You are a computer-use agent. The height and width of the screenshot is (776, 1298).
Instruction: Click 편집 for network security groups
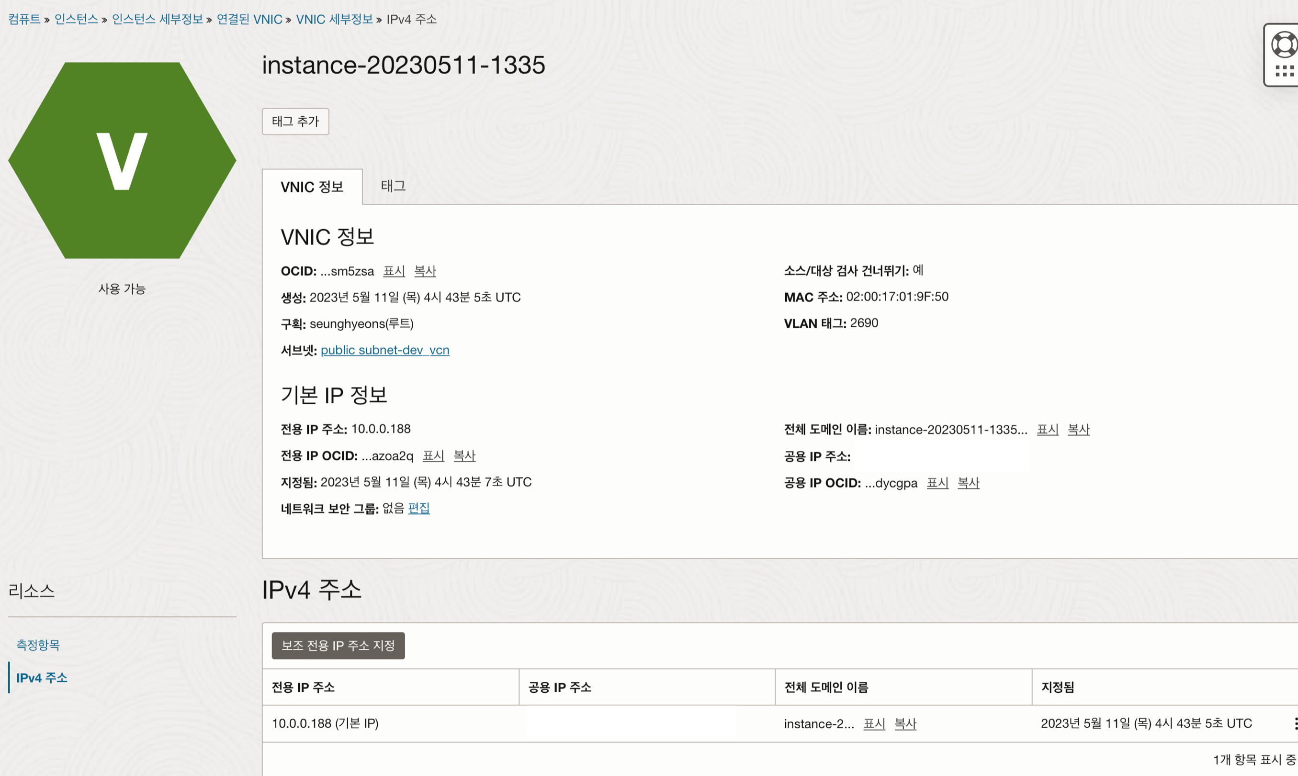pos(418,508)
